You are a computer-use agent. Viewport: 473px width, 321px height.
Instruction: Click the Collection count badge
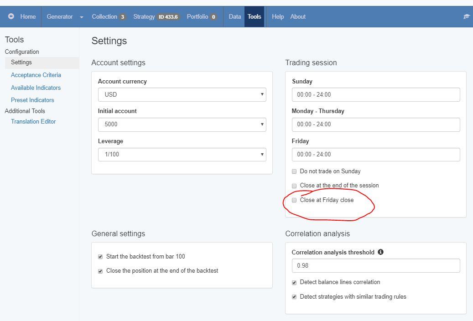point(122,17)
